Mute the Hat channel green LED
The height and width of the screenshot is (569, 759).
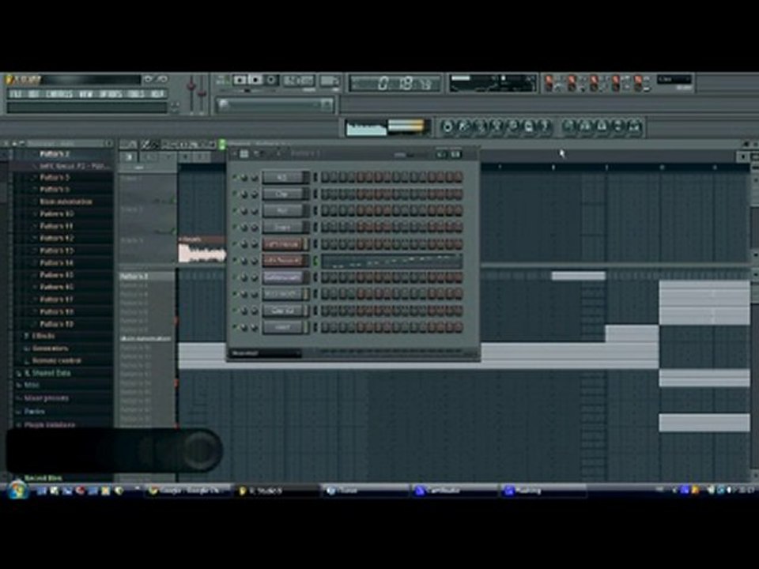click(235, 210)
